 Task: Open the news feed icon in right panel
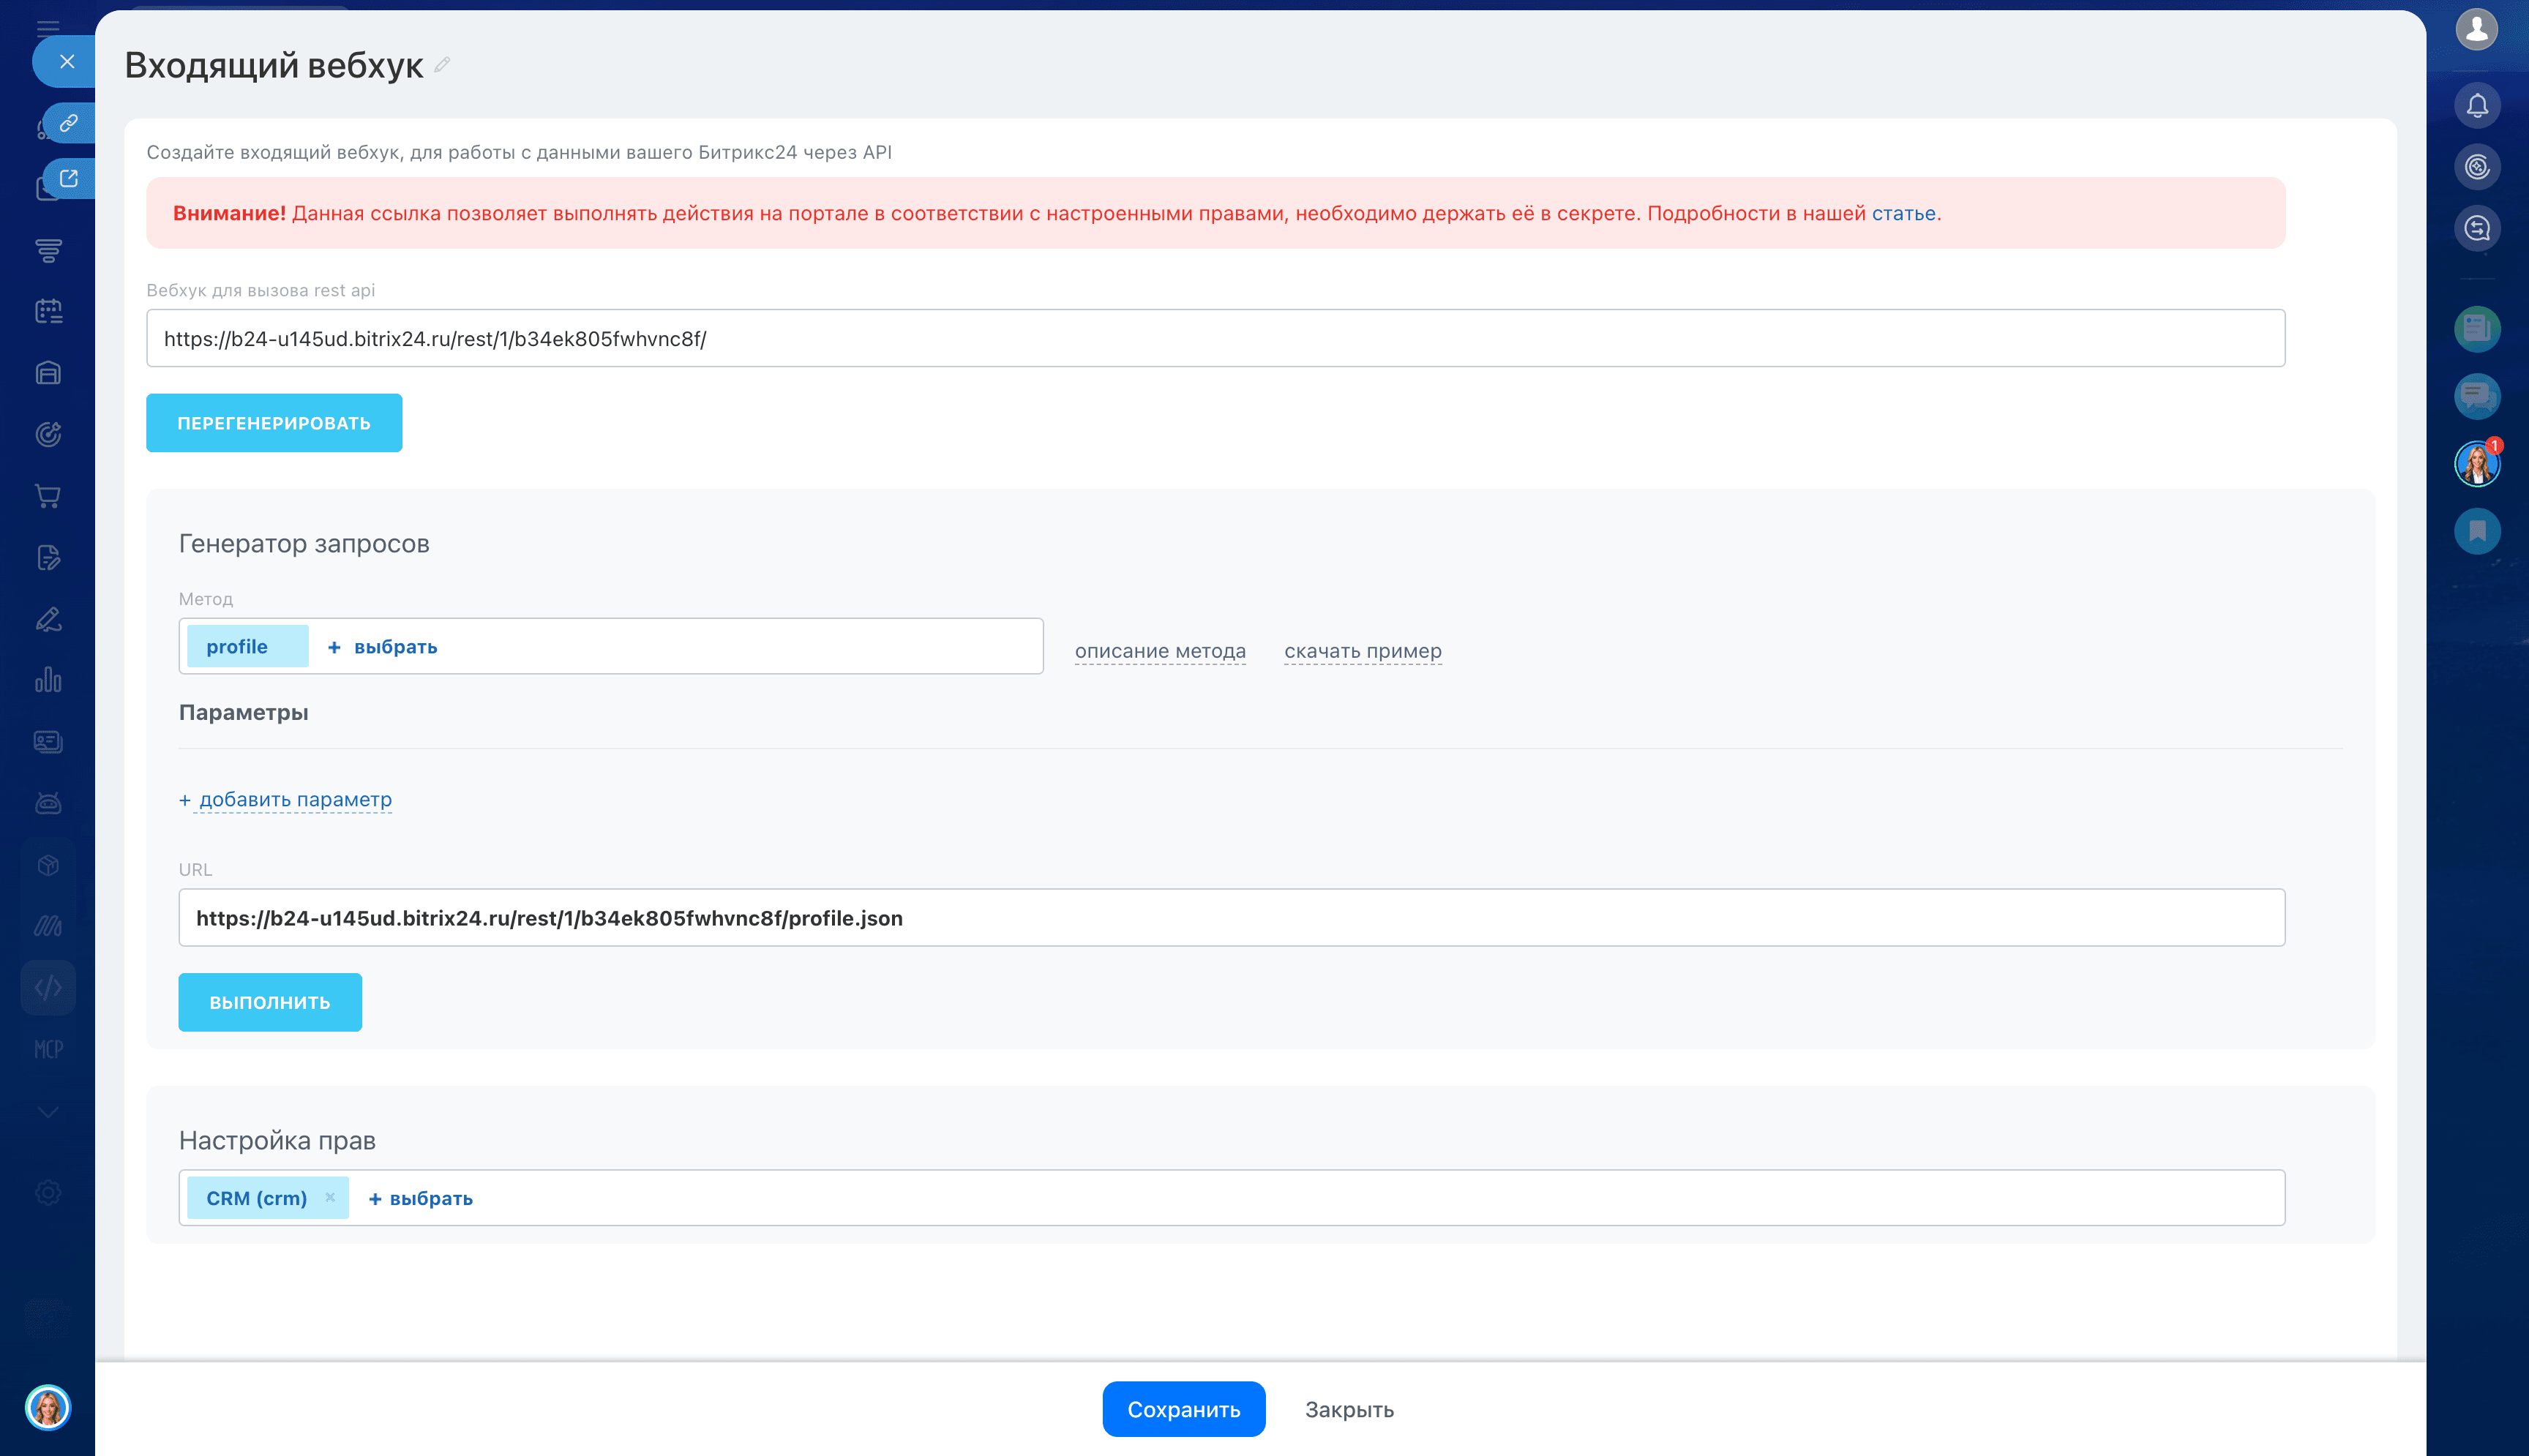[2477, 330]
